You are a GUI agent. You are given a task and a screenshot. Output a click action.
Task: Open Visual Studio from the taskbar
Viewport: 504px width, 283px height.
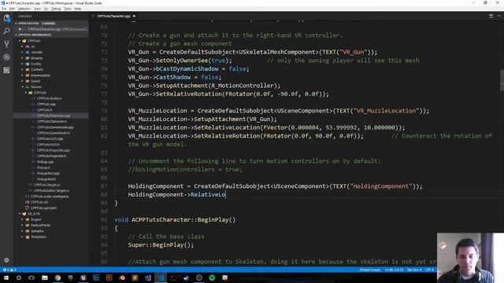[147, 277]
